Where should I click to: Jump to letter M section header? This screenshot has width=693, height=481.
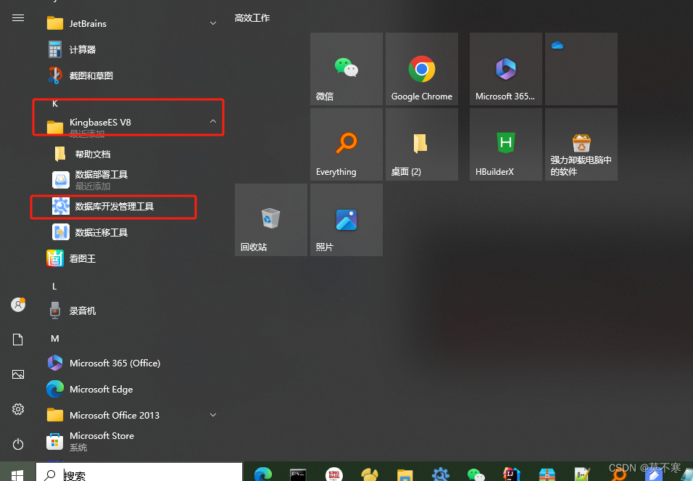click(x=55, y=339)
